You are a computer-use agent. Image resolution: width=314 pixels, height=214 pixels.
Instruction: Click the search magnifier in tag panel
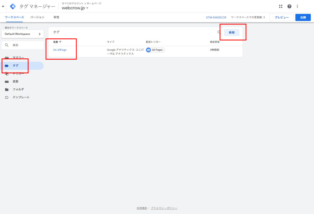tap(219, 32)
